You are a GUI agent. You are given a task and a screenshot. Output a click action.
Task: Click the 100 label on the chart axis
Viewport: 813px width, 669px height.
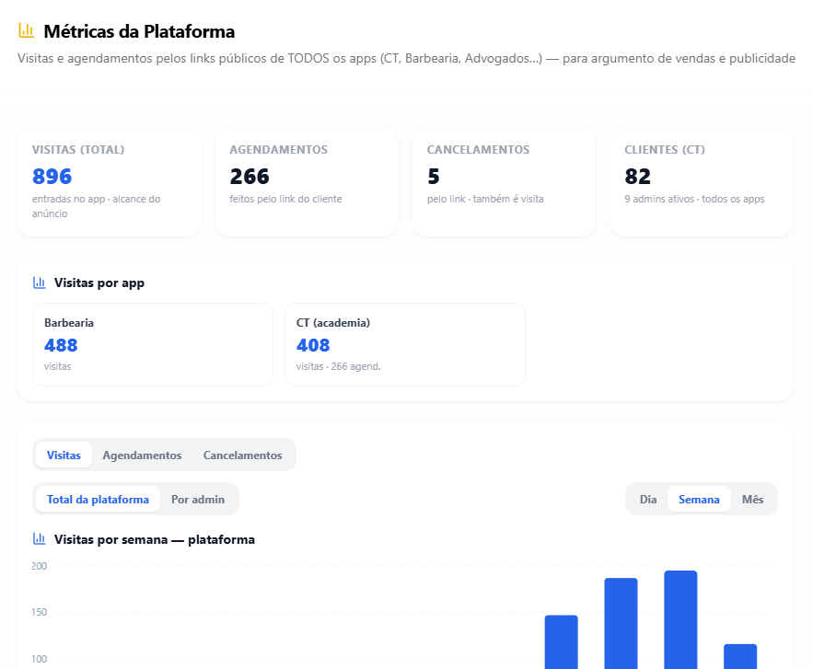[40, 659]
